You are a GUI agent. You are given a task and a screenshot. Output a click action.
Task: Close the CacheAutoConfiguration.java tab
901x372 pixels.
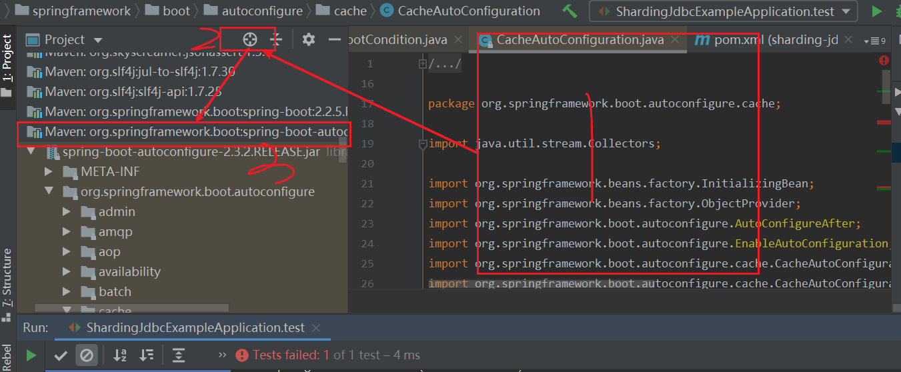tap(675, 40)
